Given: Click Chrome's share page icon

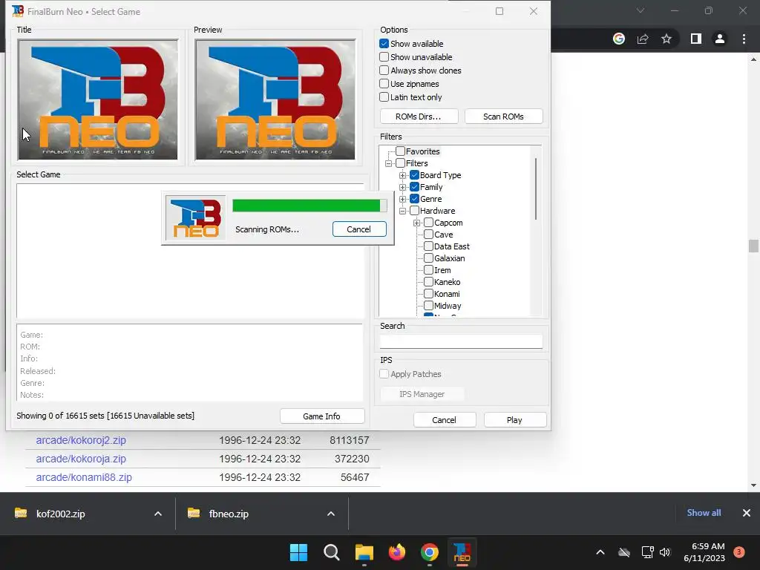Looking at the screenshot, I should 643,39.
